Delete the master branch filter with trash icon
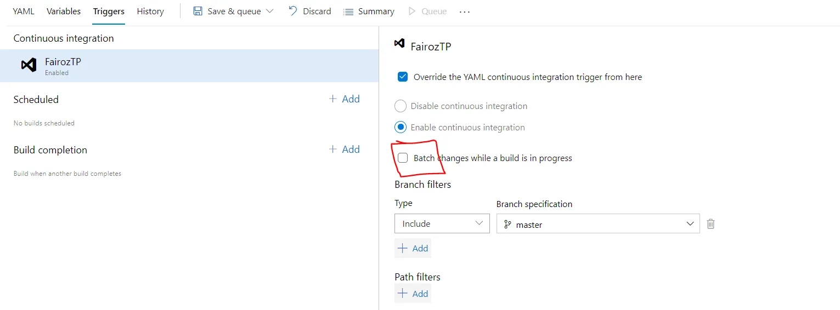Screen dimensions: 840x310 (711, 223)
